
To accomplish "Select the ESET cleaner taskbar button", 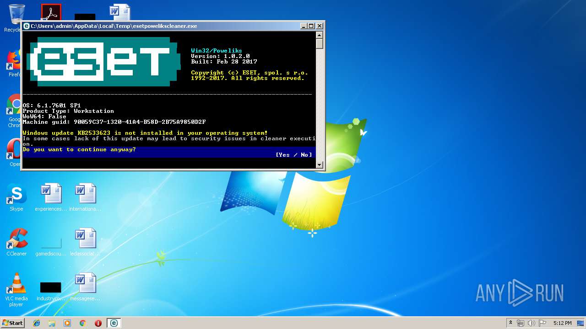I will point(114,323).
